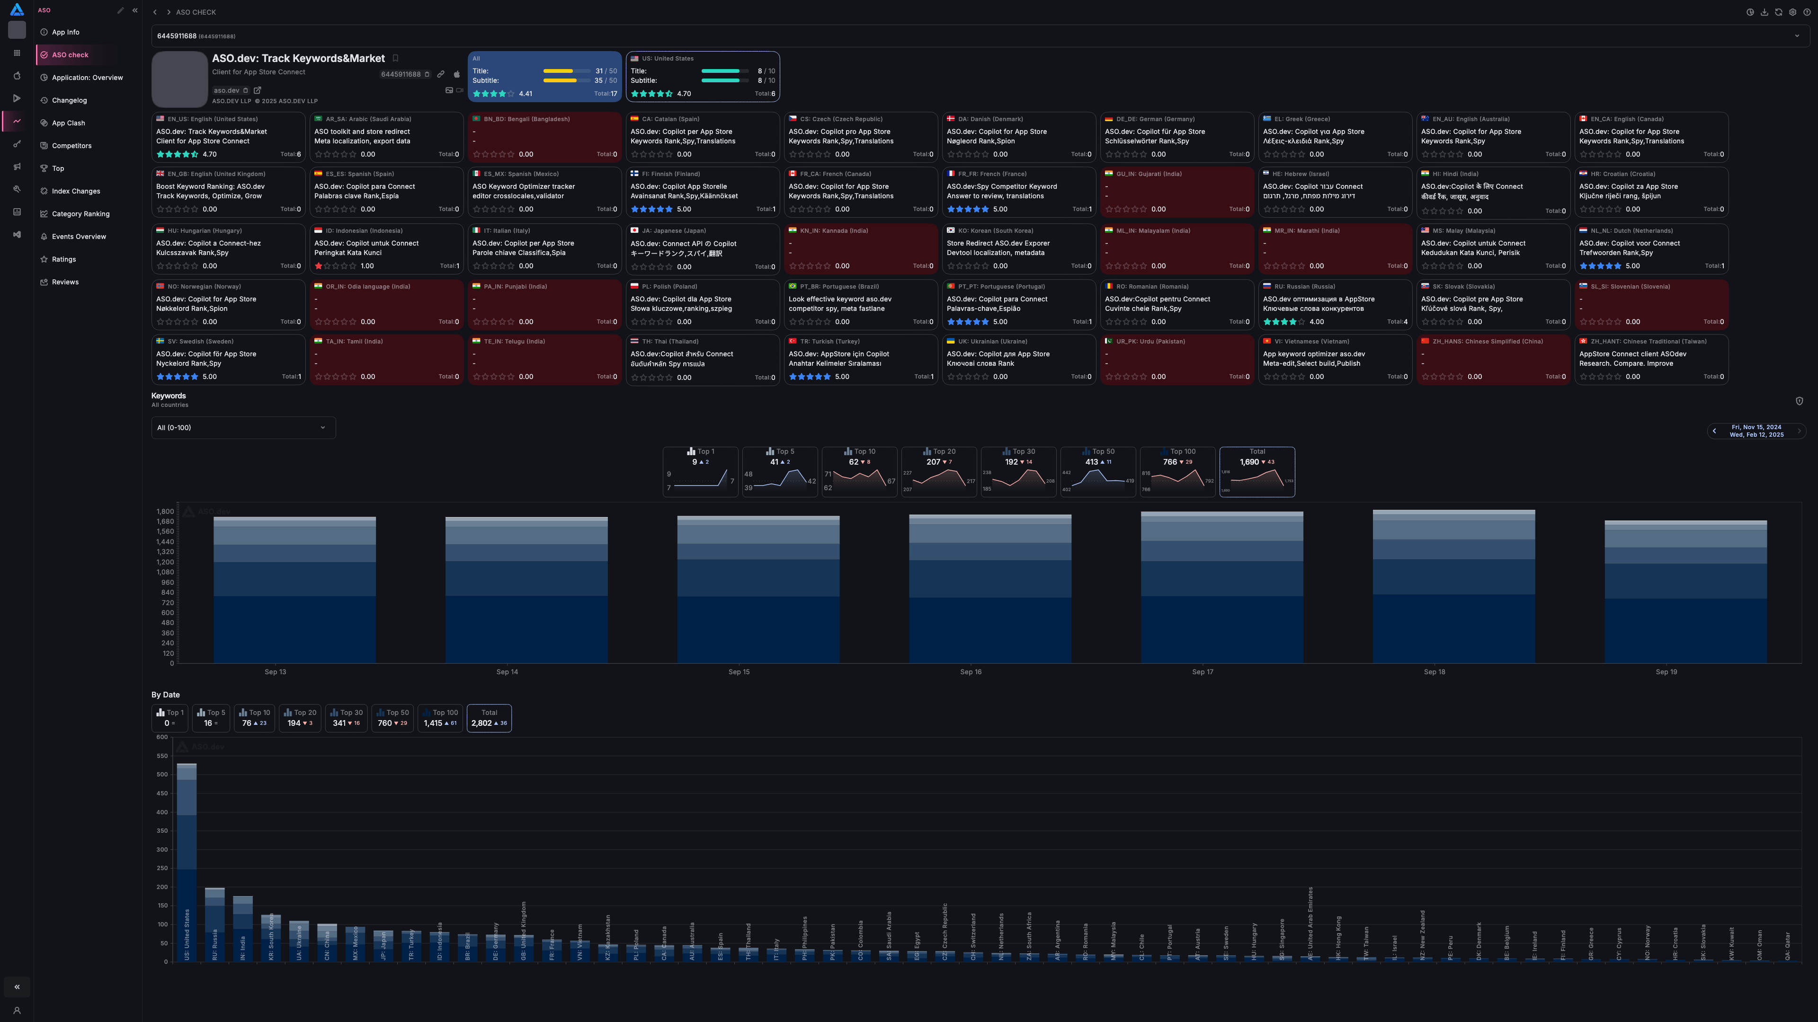Screen dimensions: 1818x1022
Task: Refresh data with the sync icon
Action: pyautogui.click(x=1779, y=12)
